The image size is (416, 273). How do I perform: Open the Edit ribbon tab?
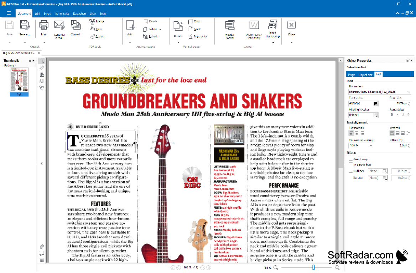37,13
